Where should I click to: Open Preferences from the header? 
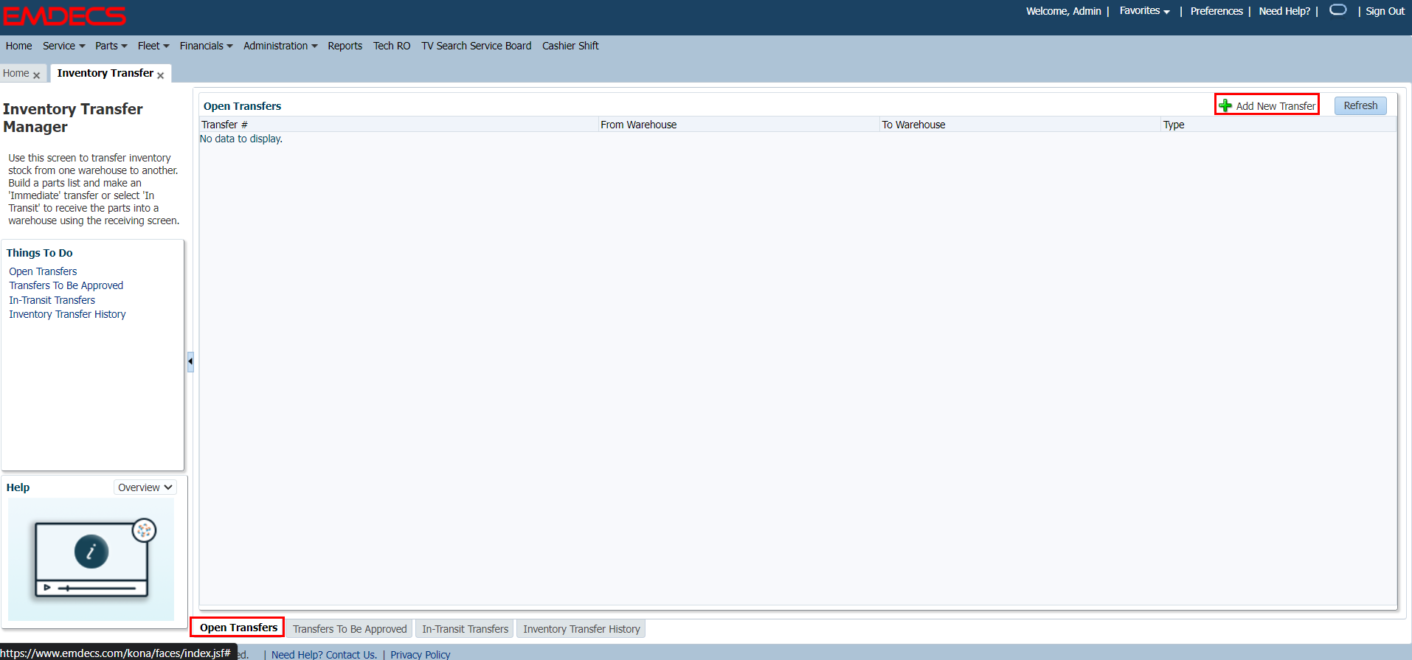[1216, 11]
